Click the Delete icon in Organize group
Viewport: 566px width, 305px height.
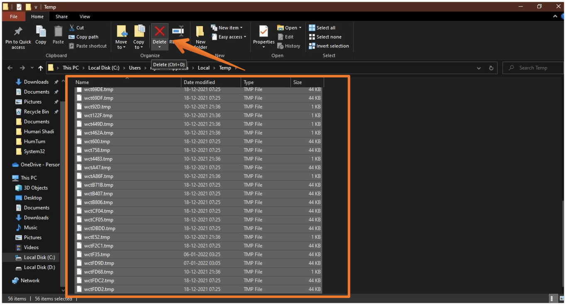(x=159, y=31)
